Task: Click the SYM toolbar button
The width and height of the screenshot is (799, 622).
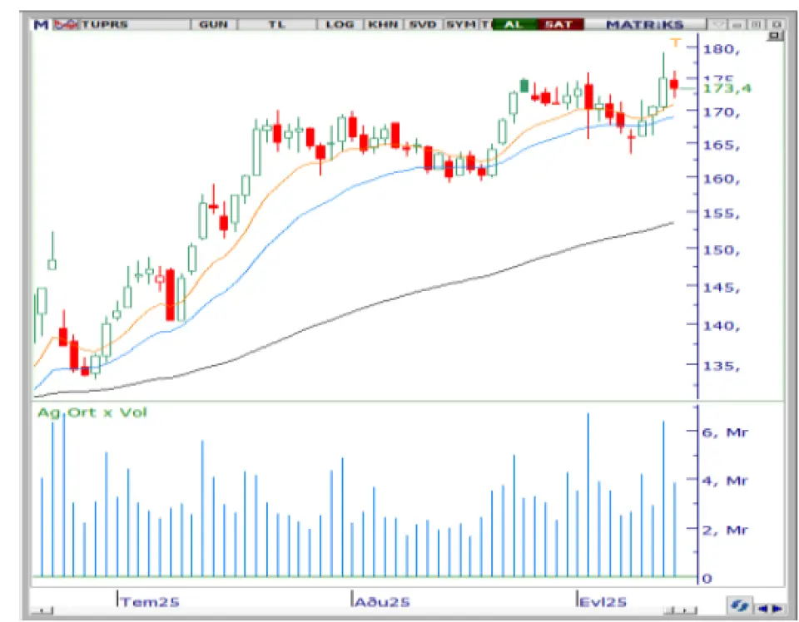Action: [460, 24]
